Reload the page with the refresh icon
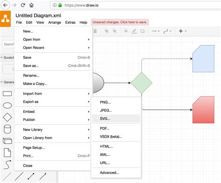221x183 pixels. point(23,5)
